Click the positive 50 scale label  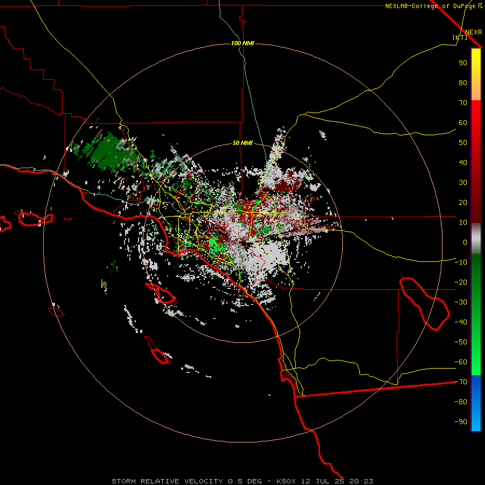pyautogui.click(x=463, y=143)
